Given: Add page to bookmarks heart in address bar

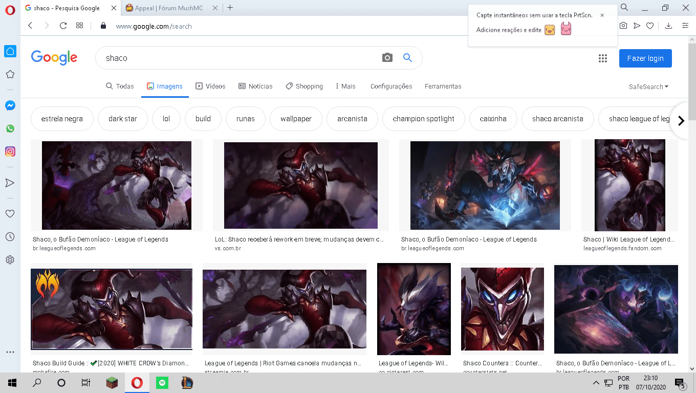Looking at the screenshot, I should point(650,26).
